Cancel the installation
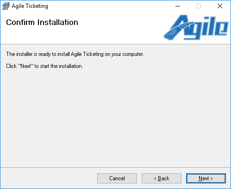The height and width of the screenshot is (189, 231). click(117, 178)
